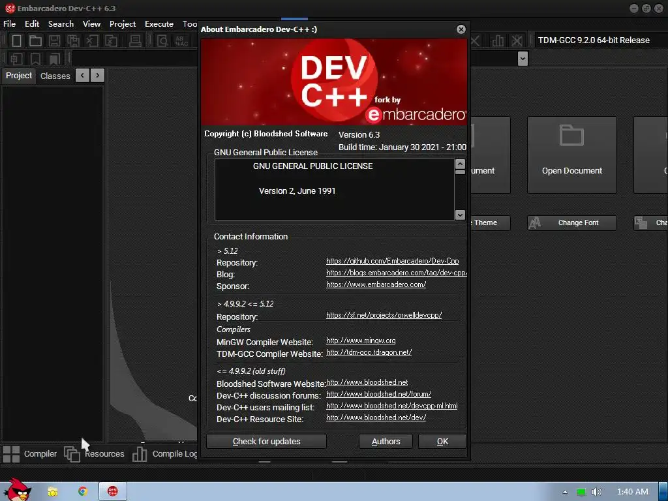Open the www.embarcadero.com sponsor link
This screenshot has height=501, width=668.
click(x=376, y=284)
